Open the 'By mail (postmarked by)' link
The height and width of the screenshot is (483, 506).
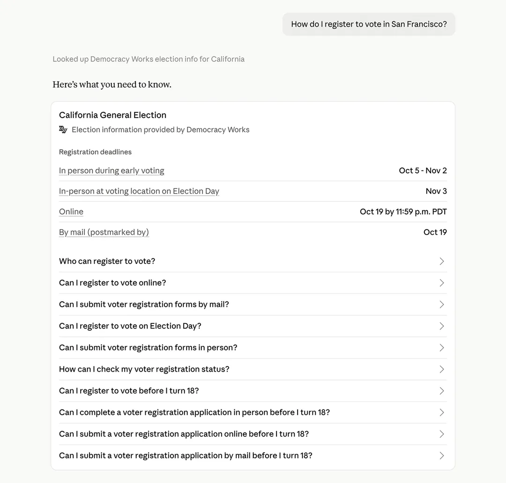104,233
